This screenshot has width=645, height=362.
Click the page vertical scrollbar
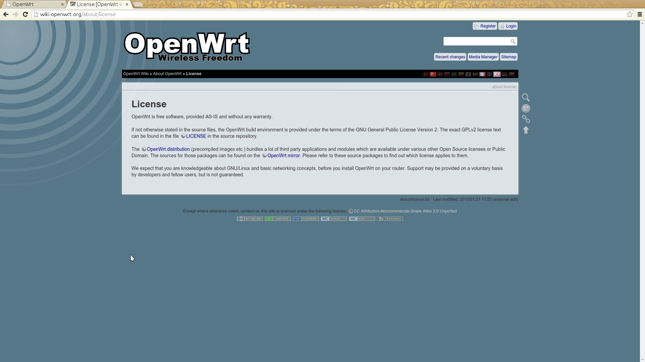pyautogui.click(x=642, y=191)
